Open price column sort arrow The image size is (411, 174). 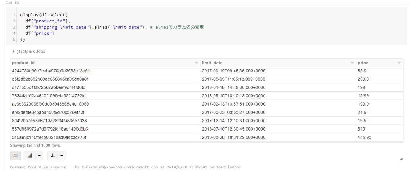point(399,63)
